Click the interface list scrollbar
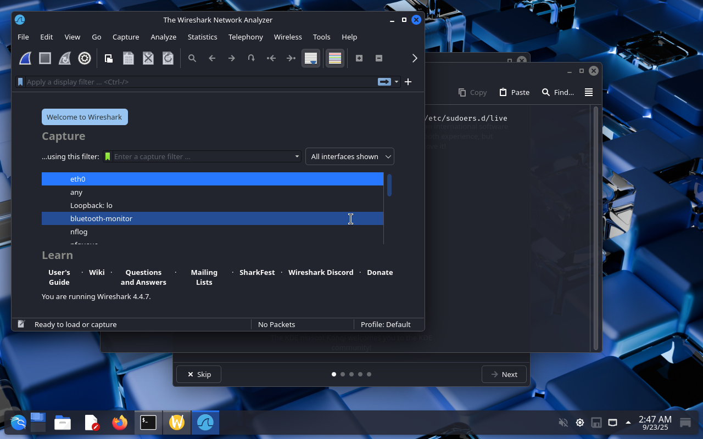 tap(389, 185)
